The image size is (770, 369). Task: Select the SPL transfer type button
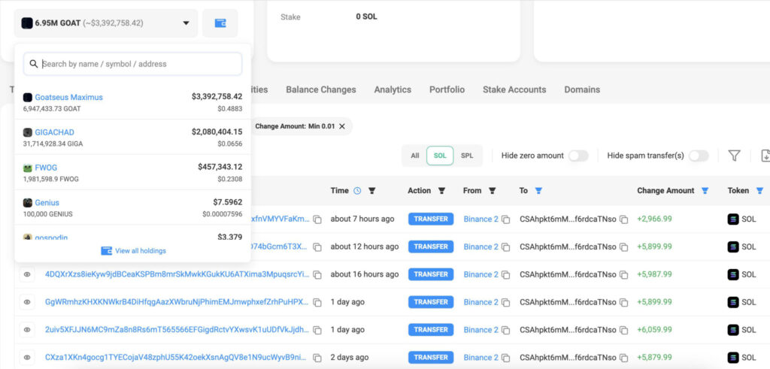click(467, 156)
